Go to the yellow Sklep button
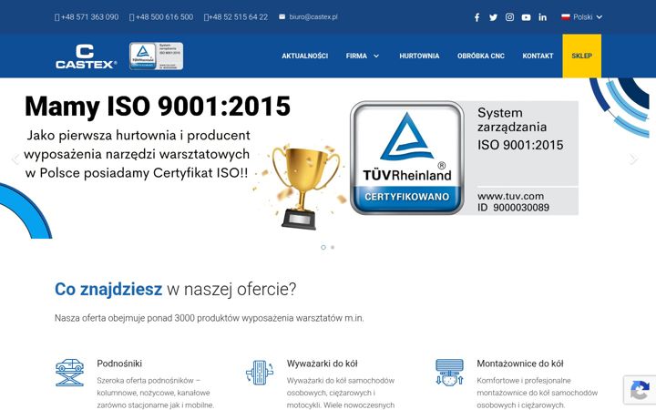The image size is (656, 410). point(581,56)
